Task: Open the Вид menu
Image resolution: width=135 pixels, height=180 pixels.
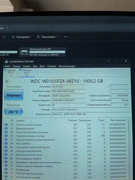Action: pyautogui.click(x=35, y=66)
